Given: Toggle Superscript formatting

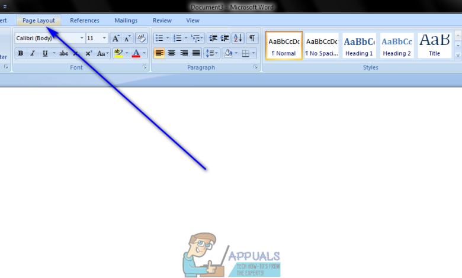Looking at the screenshot, I should (x=88, y=53).
